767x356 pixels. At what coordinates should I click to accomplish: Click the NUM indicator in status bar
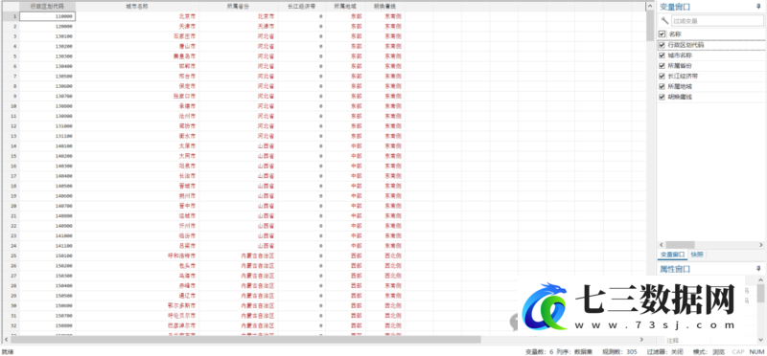[756, 351]
